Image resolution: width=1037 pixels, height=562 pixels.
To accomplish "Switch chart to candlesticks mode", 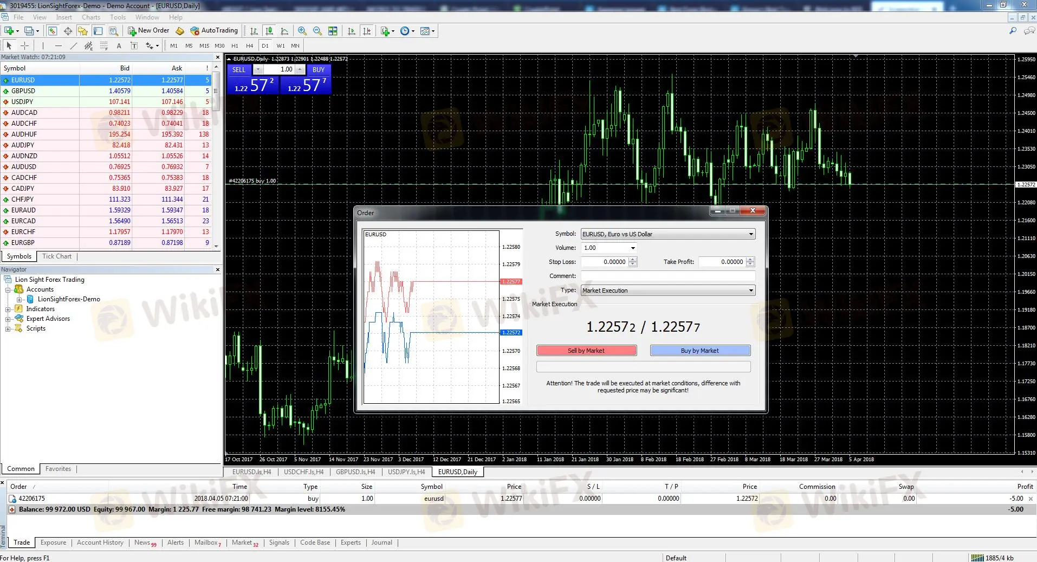I will [269, 31].
